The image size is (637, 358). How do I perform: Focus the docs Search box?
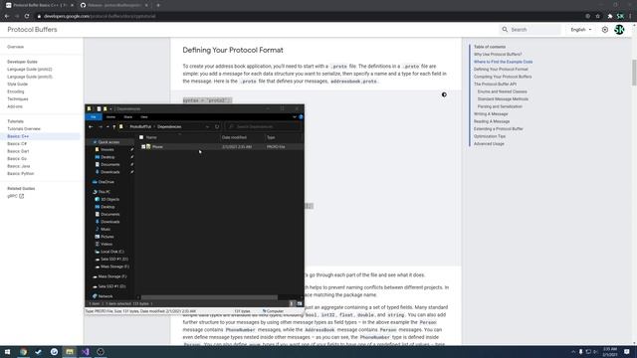pos(530,30)
